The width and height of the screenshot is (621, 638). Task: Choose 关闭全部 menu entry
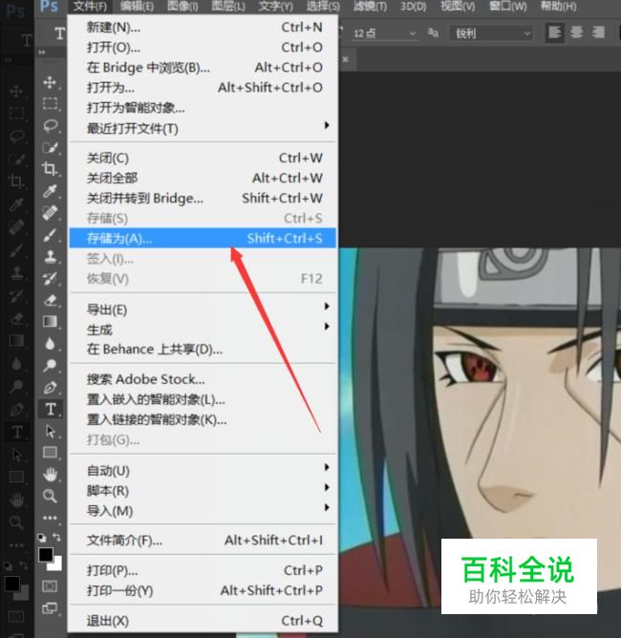[203, 178]
